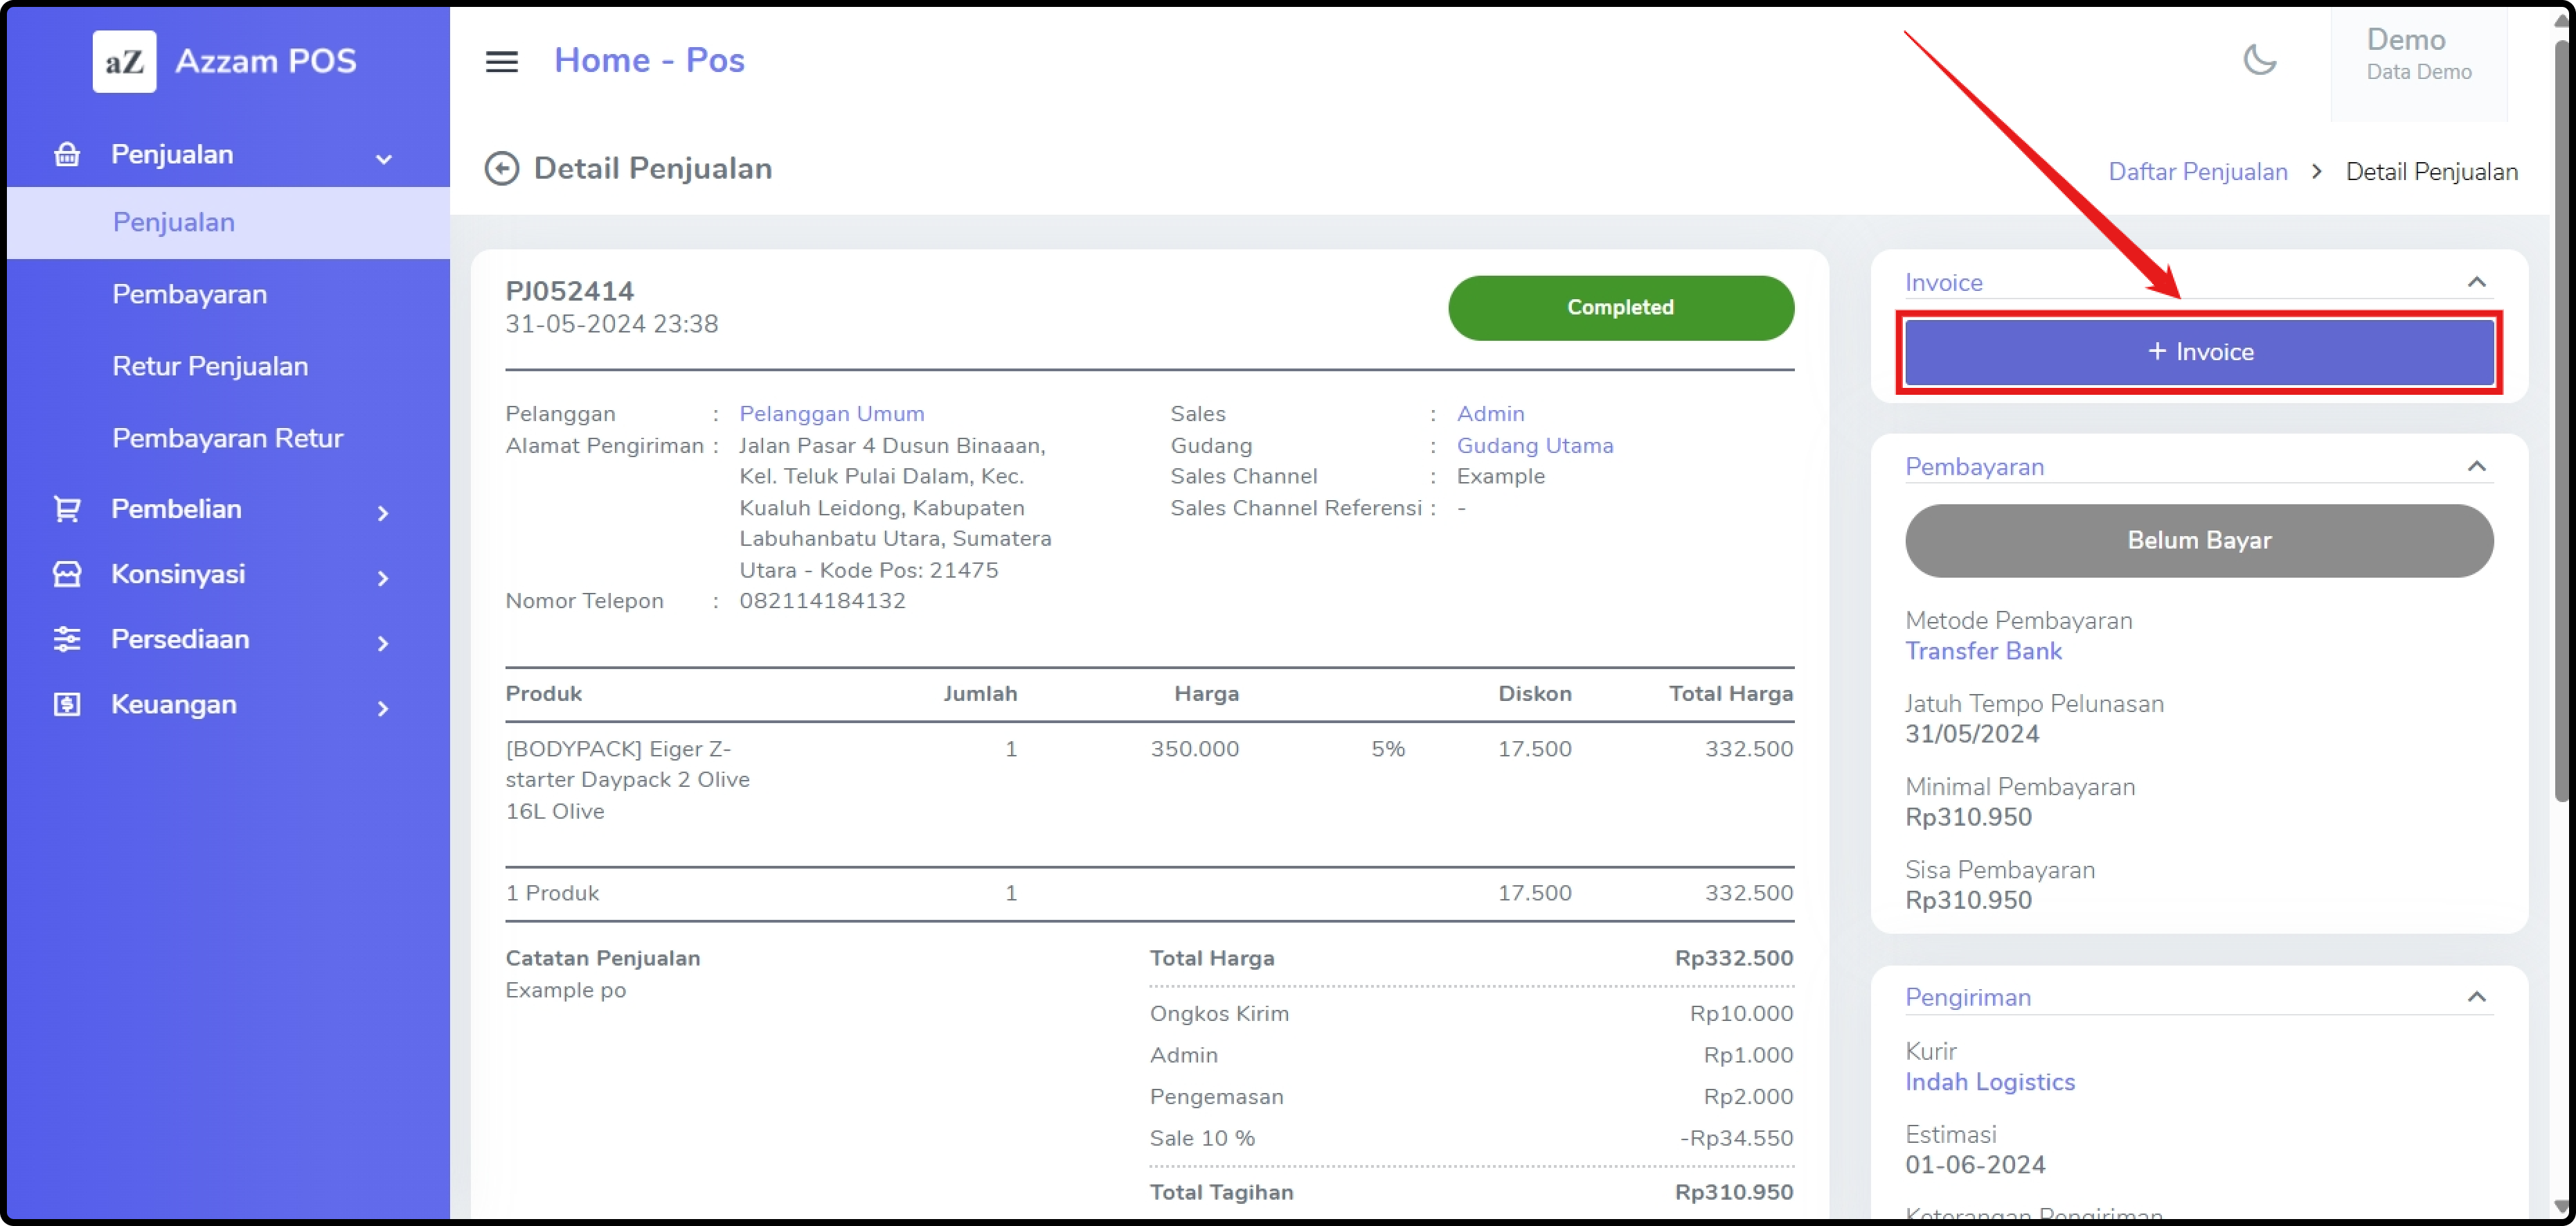This screenshot has width=2576, height=1226.
Task: Click the Daftar Penjualan breadcrumb link
Action: point(2197,172)
